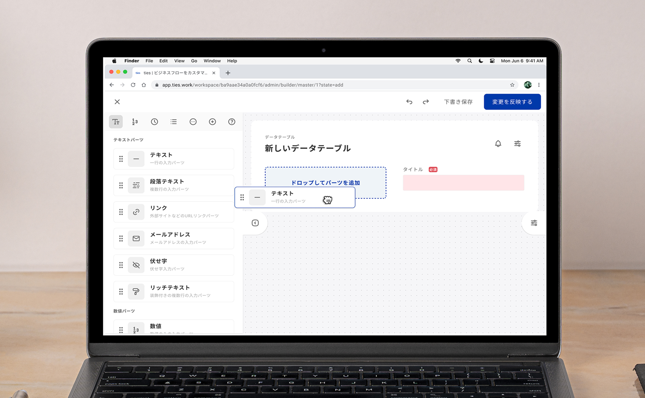
Task: Click the 数値パーツ section label
Action: click(124, 311)
